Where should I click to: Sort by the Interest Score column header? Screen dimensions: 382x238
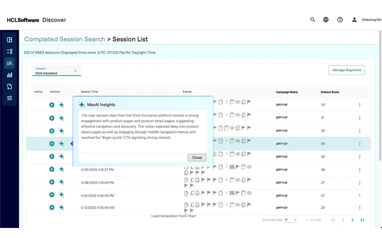[x=329, y=92]
